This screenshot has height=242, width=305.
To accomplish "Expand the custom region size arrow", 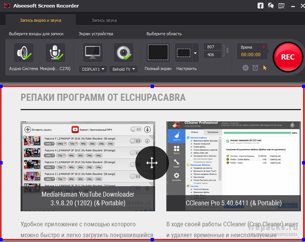I will pyautogui.click(x=195, y=53).
